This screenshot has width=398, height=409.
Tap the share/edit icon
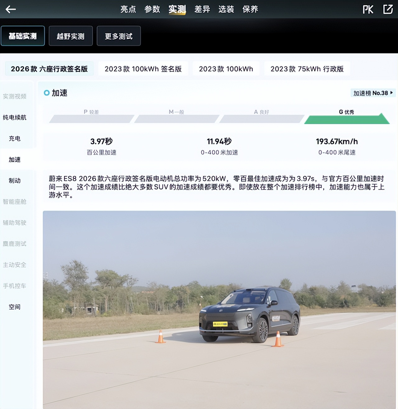click(388, 9)
